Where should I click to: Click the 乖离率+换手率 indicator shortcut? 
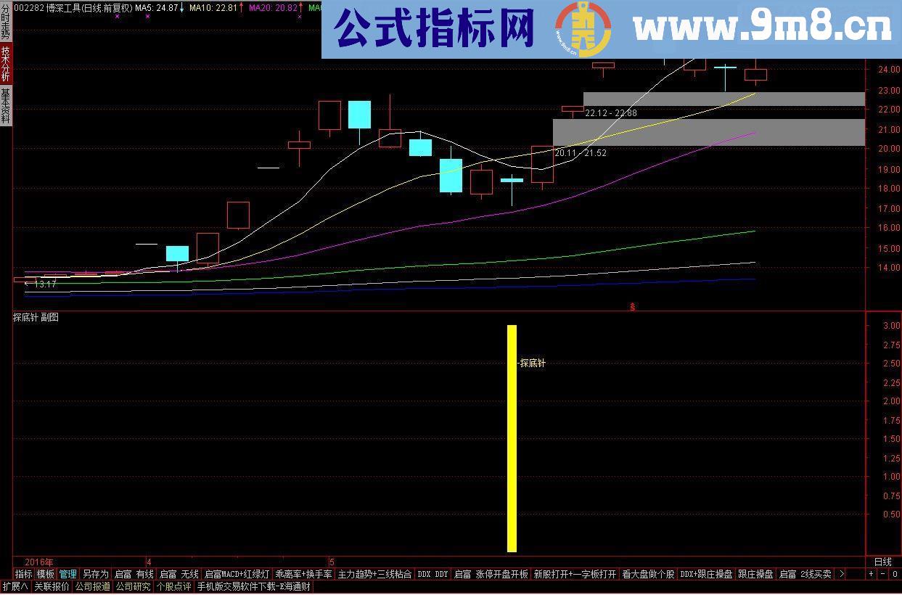(305, 573)
